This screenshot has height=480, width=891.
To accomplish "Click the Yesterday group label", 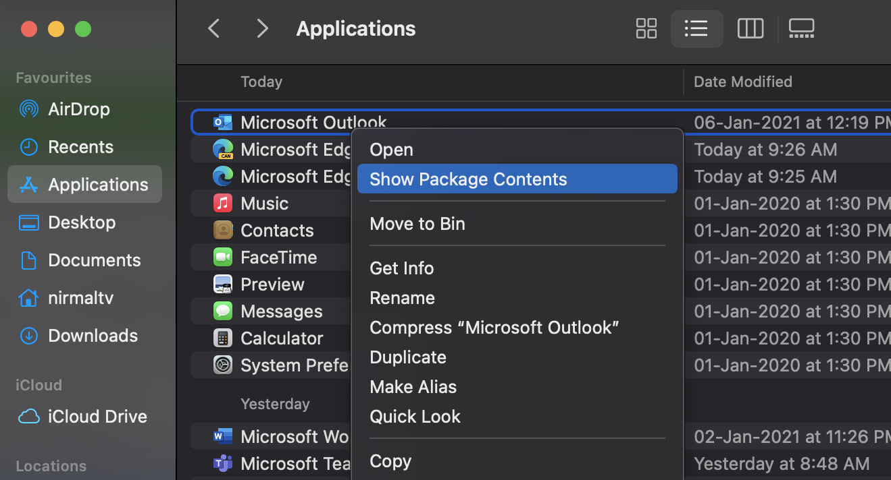I will (x=275, y=404).
